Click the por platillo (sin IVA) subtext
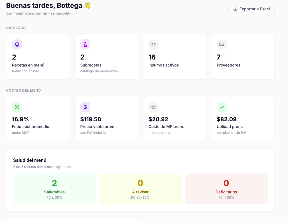The image size is (288, 223). tap(232, 133)
